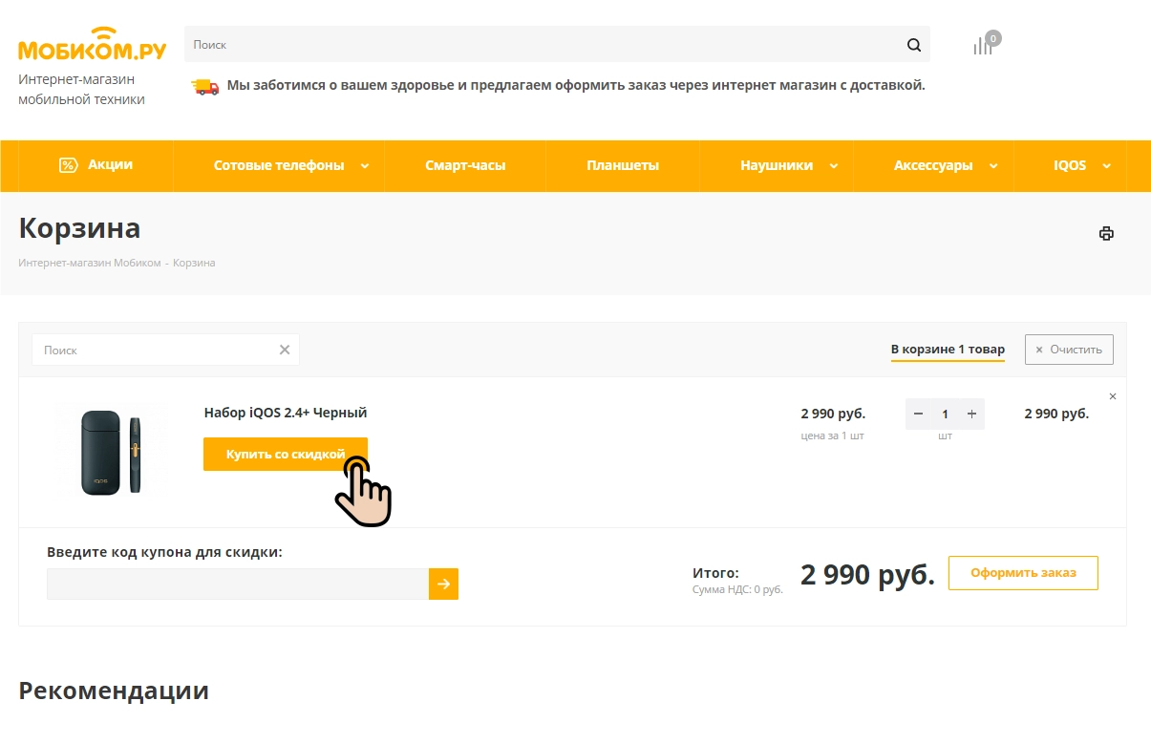The height and width of the screenshot is (744, 1151).
Task: Click the Введите код купона для скидки label
Action: [164, 552]
